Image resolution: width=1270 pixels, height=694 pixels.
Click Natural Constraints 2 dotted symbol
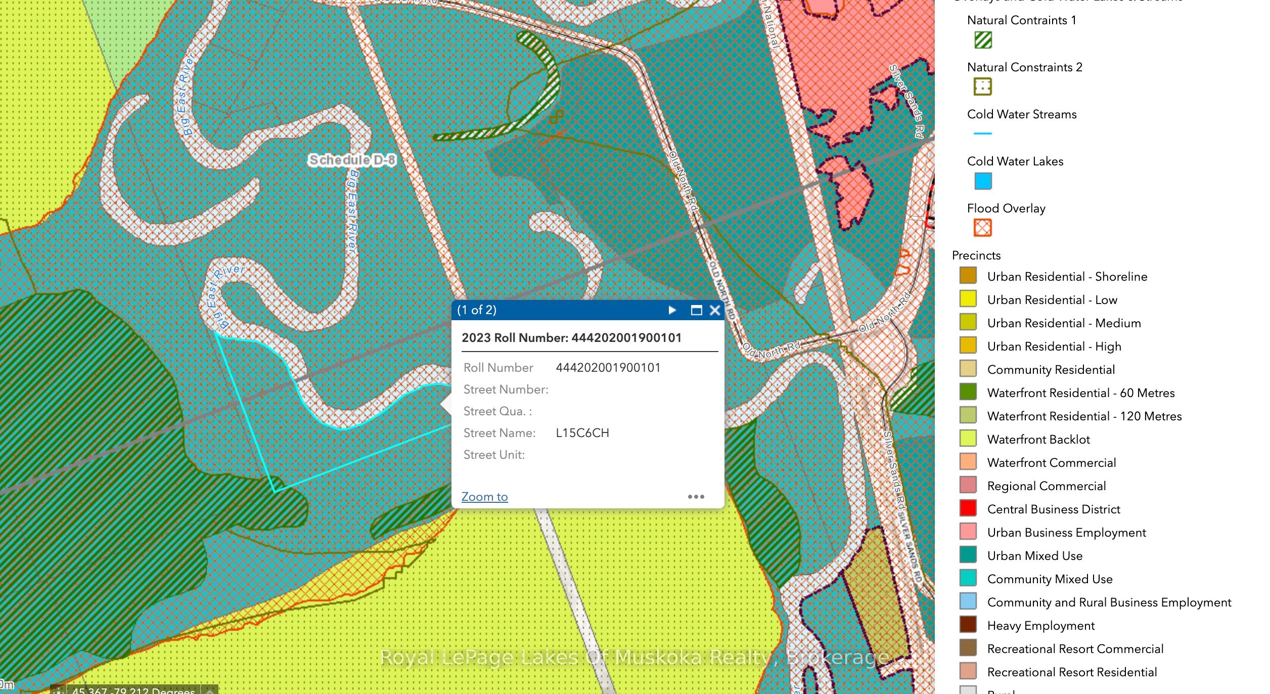click(x=982, y=86)
